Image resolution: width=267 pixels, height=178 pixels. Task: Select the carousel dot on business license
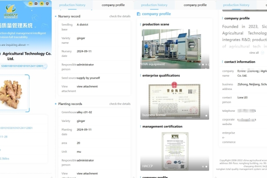click(x=206, y=116)
